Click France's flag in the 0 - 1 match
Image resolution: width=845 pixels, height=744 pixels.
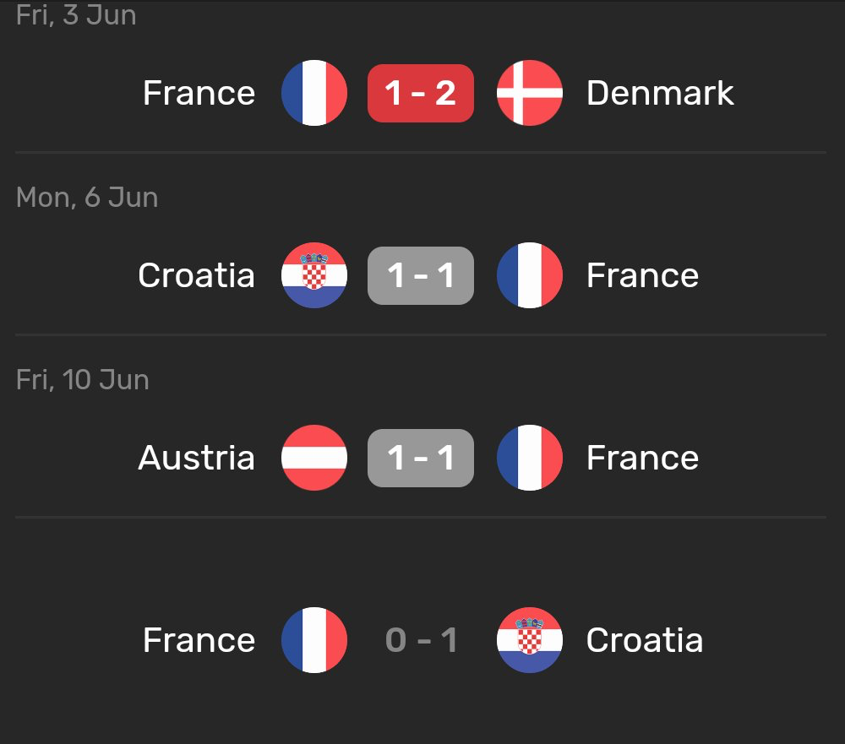314,640
